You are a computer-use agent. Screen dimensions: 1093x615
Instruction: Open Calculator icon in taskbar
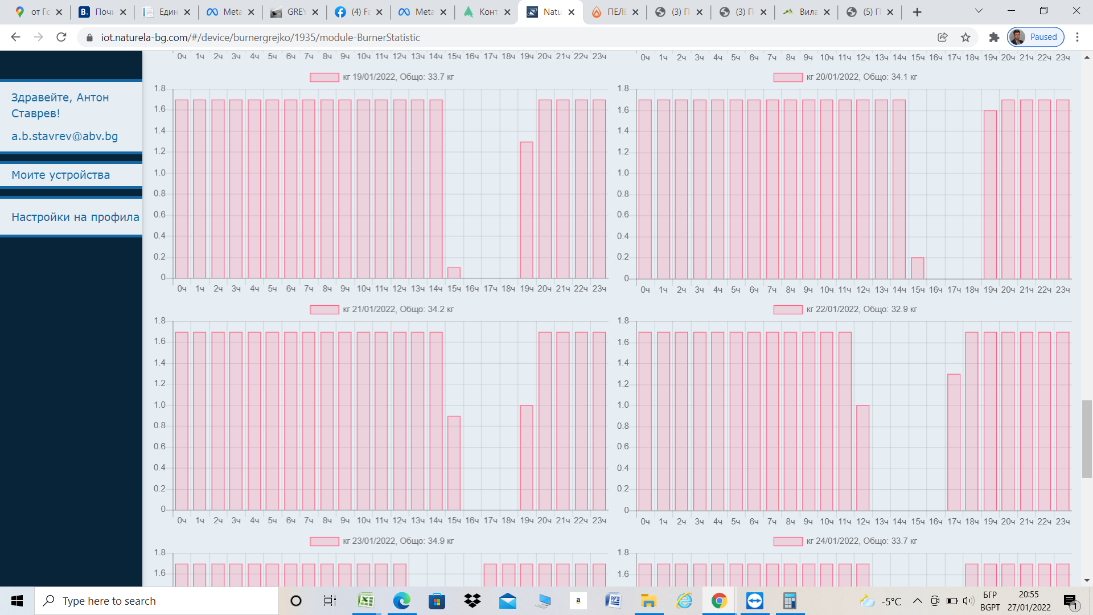790,601
